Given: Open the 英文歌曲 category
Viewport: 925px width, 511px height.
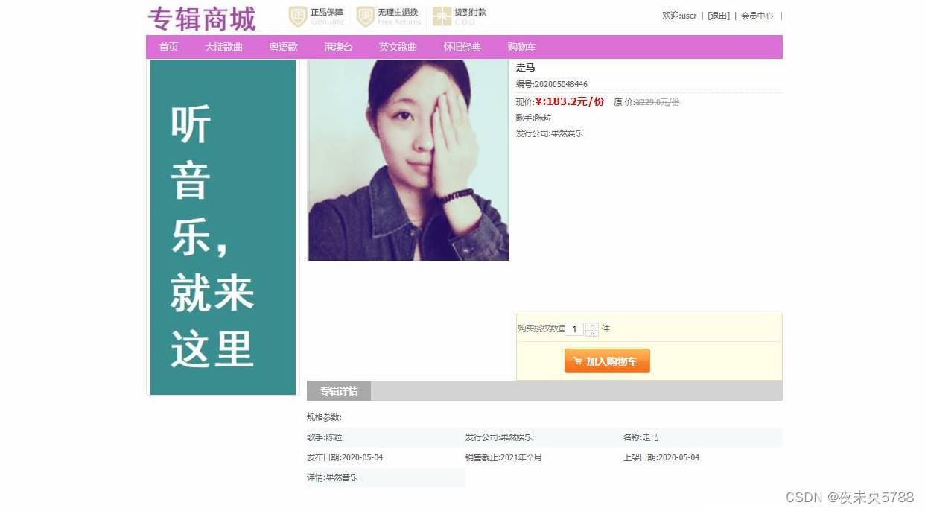Looking at the screenshot, I should (x=398, y=47).
